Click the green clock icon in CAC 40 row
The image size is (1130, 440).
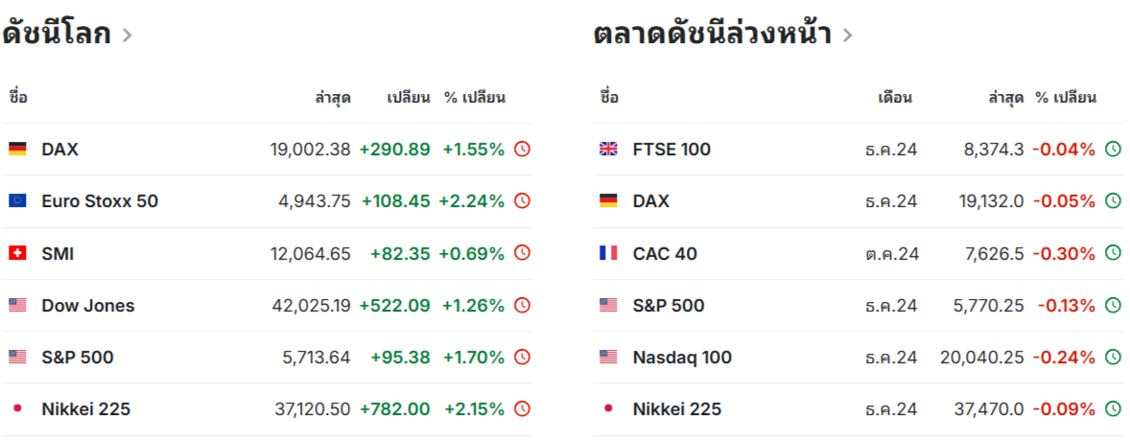pos(1114,253)
